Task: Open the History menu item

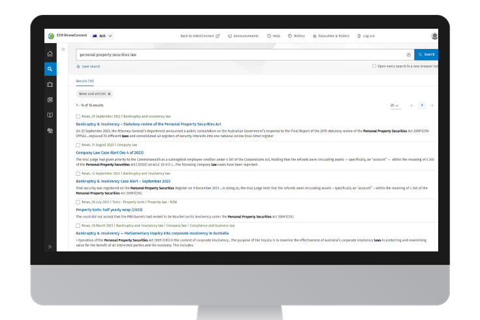Action: (x=296, y=36)
